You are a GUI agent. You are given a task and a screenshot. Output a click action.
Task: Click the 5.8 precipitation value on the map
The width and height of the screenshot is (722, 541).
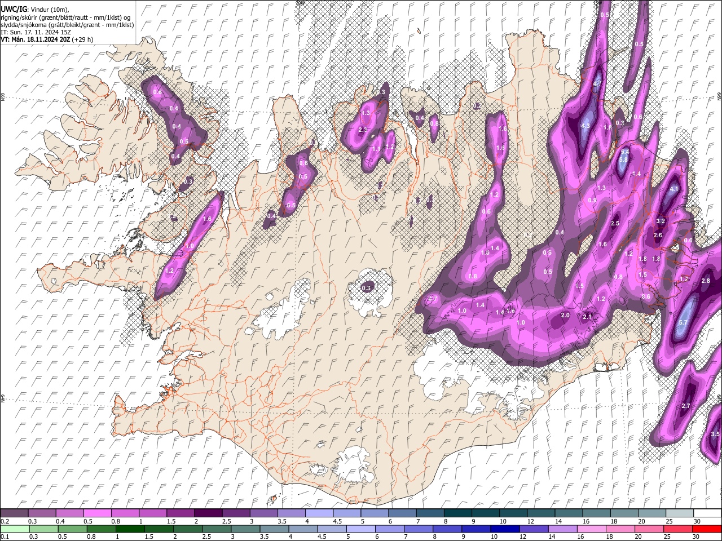point(623,159)
